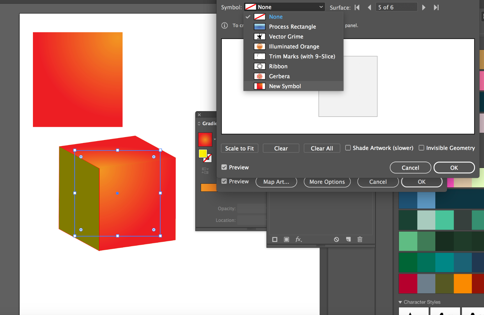Click the Surface field showing 5 of 6
Viewport: 484px width, 315px height.
point(397,7)
